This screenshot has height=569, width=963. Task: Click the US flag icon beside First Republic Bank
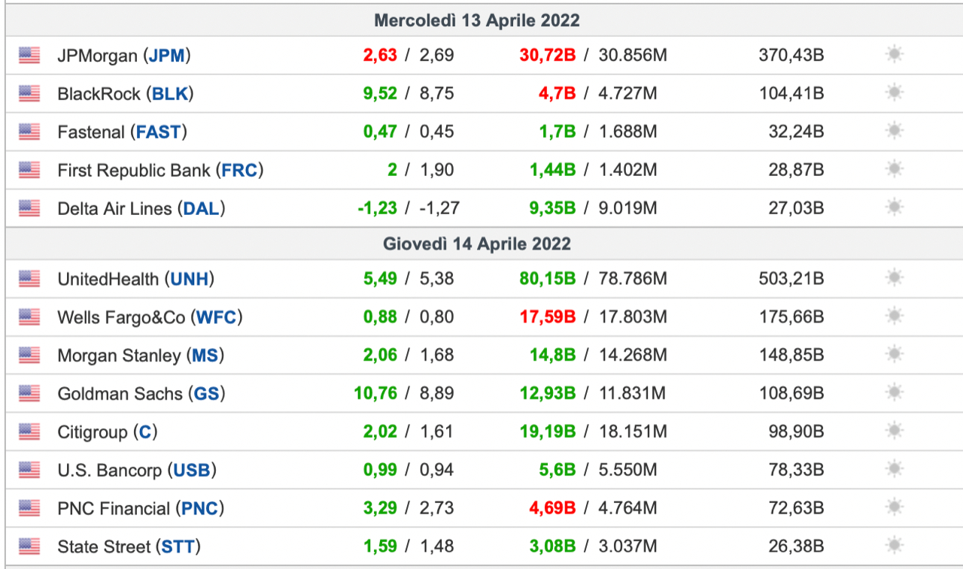(29, 170)
